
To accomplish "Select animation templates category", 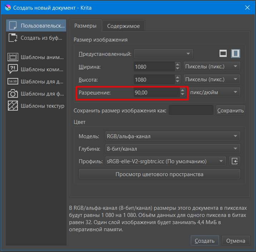I will (x=13, y=57).
